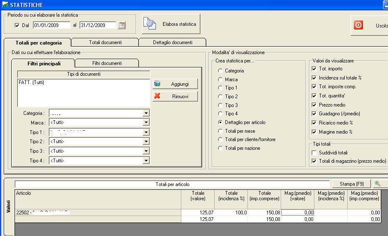Select the Totali per mese radio button

(x=220, y=131)
